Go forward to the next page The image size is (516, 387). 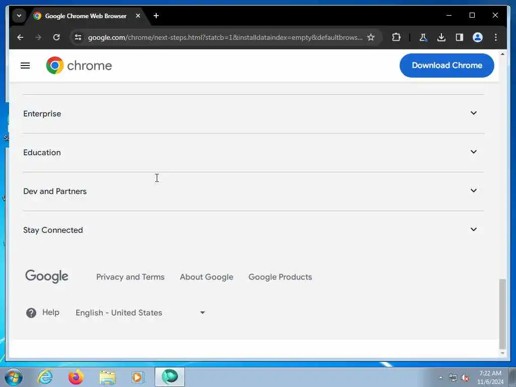pyautogui.click(x=38, y=37)
